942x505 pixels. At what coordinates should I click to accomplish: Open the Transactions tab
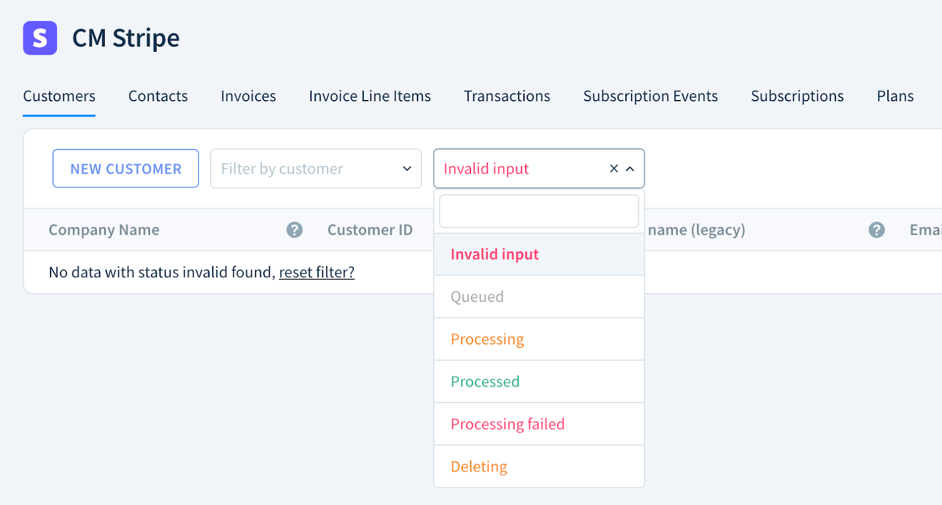click(x=506, y=96)
